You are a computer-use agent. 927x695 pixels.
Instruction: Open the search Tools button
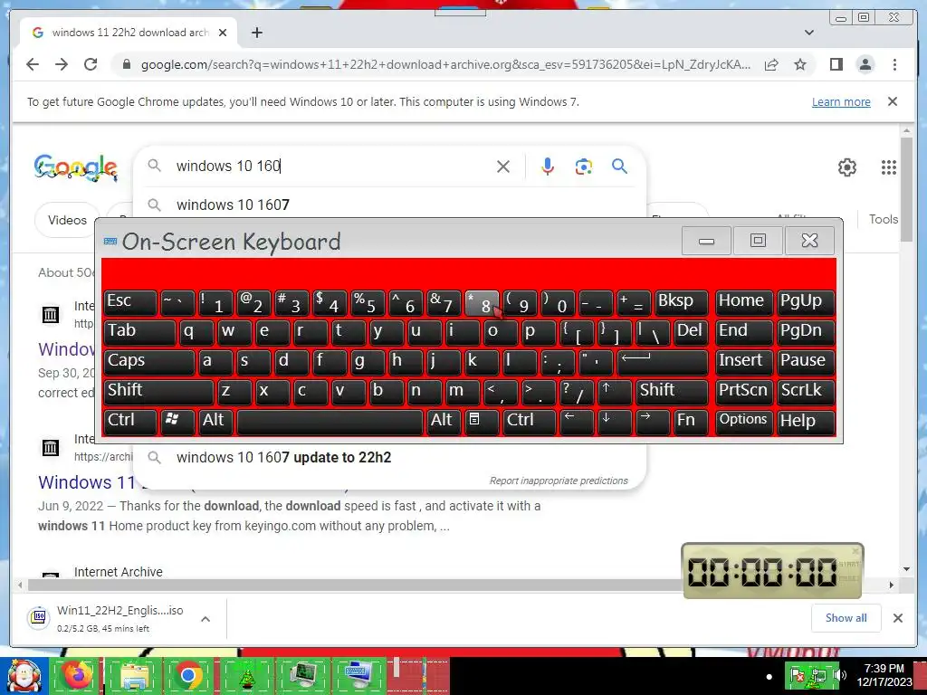pos(884,219)
